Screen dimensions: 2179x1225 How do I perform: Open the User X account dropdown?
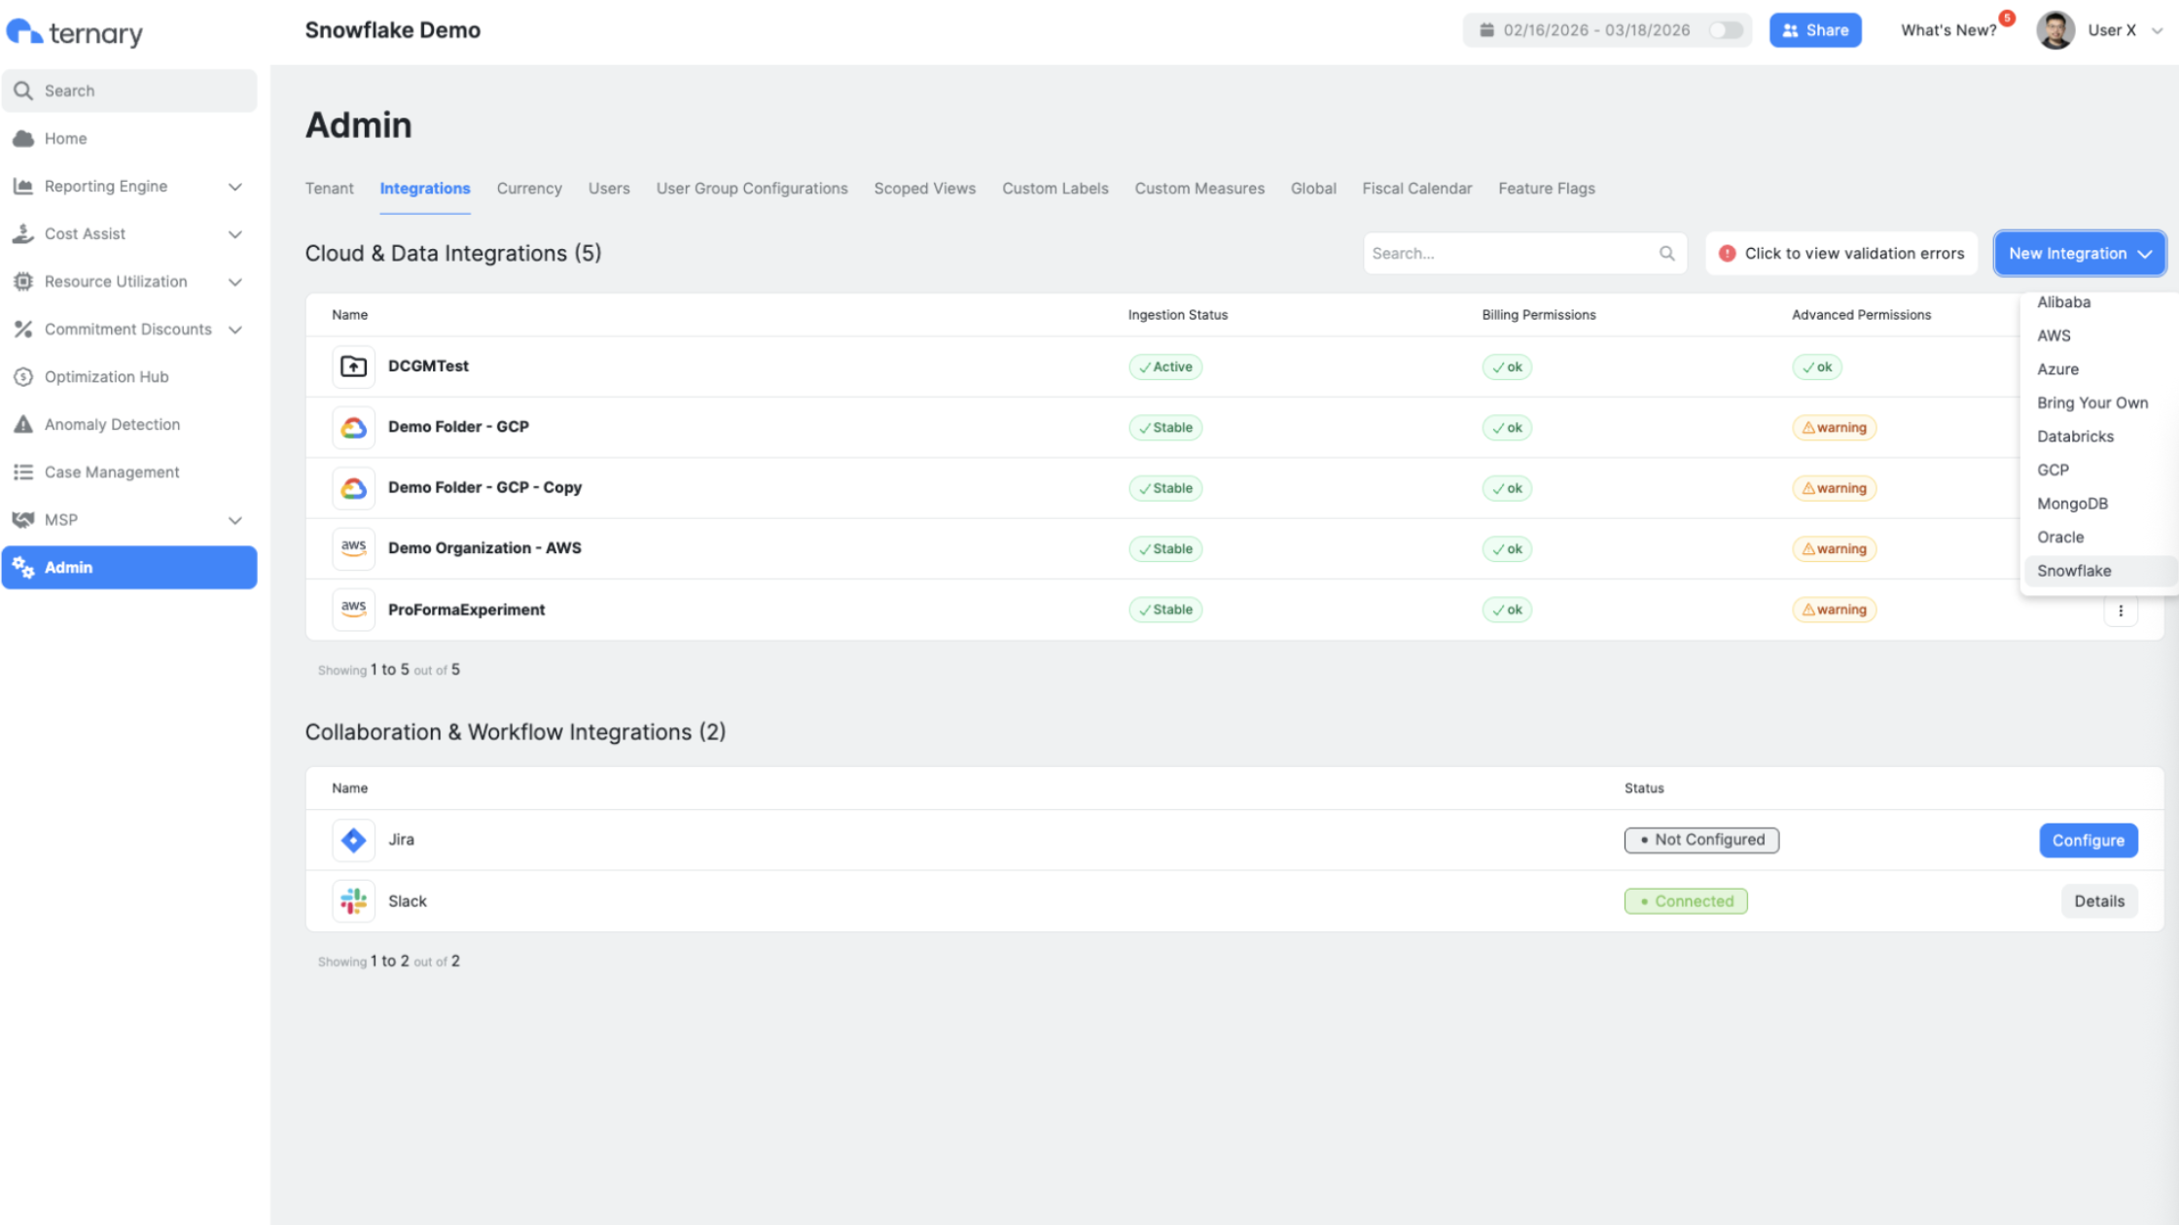pyautogui.click(x=2157, y=30)
